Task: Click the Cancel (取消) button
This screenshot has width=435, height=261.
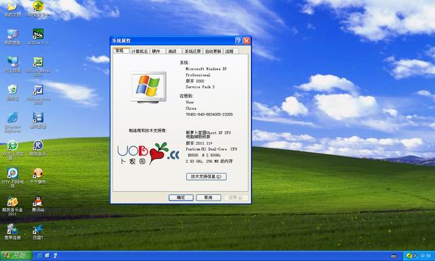Action: 209,198
